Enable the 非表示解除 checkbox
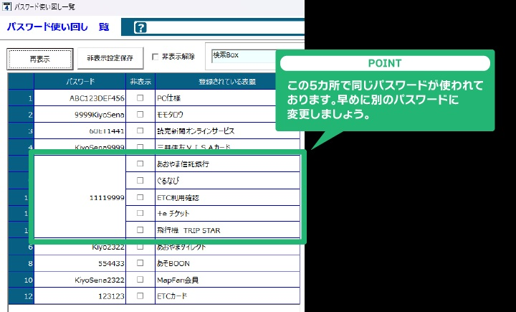Image resolution: width=516 pixels, height=312 pixels. tap(155, 57)
